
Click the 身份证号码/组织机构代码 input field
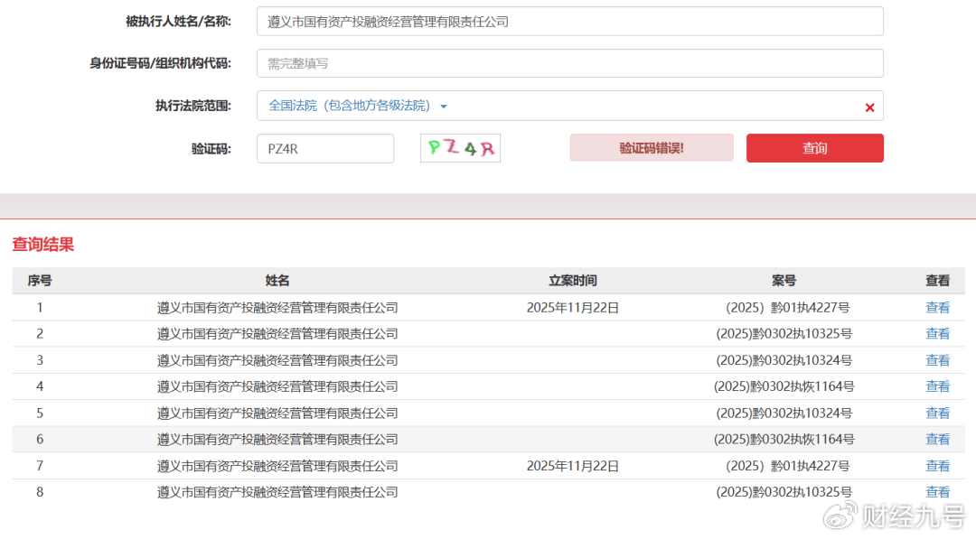pyautogui.click(x=569, y=63)
